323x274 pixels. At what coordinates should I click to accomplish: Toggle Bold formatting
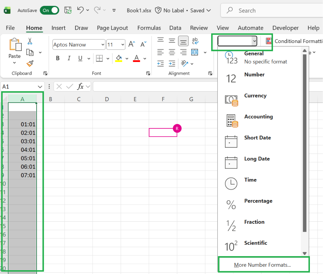(x=58, y=59)
